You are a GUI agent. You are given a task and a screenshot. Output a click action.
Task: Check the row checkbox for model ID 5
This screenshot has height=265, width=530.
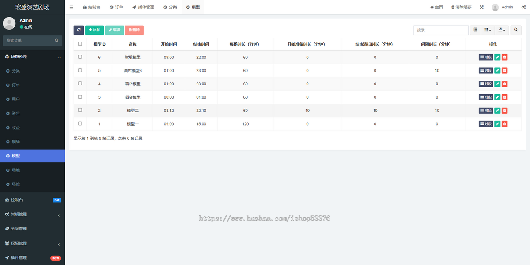[x=80, y=70]
